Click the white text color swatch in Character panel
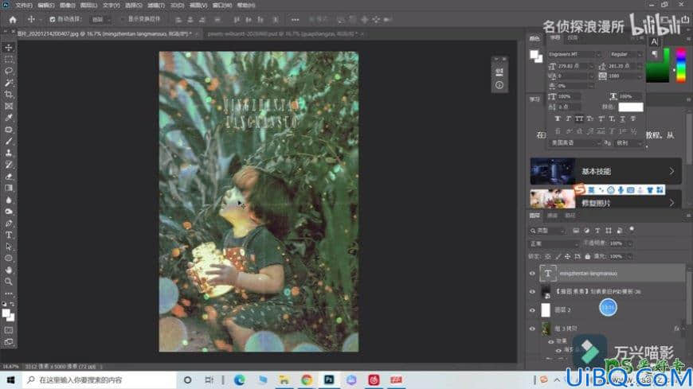The width and height of the screenshot is (693, 389). coord(631,107)
